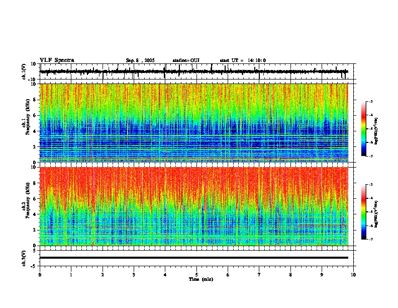Click the -7 label on ch.2 color bar
This screenshot has height=308, width=398.
370,240
